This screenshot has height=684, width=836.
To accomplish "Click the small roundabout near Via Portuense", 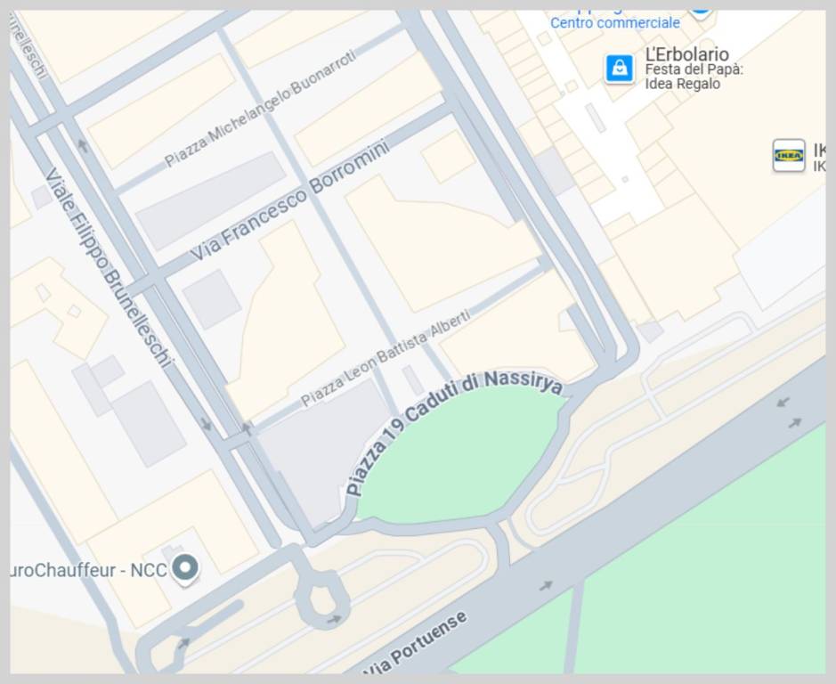I will pyautogui.click(x=321, y=599).
